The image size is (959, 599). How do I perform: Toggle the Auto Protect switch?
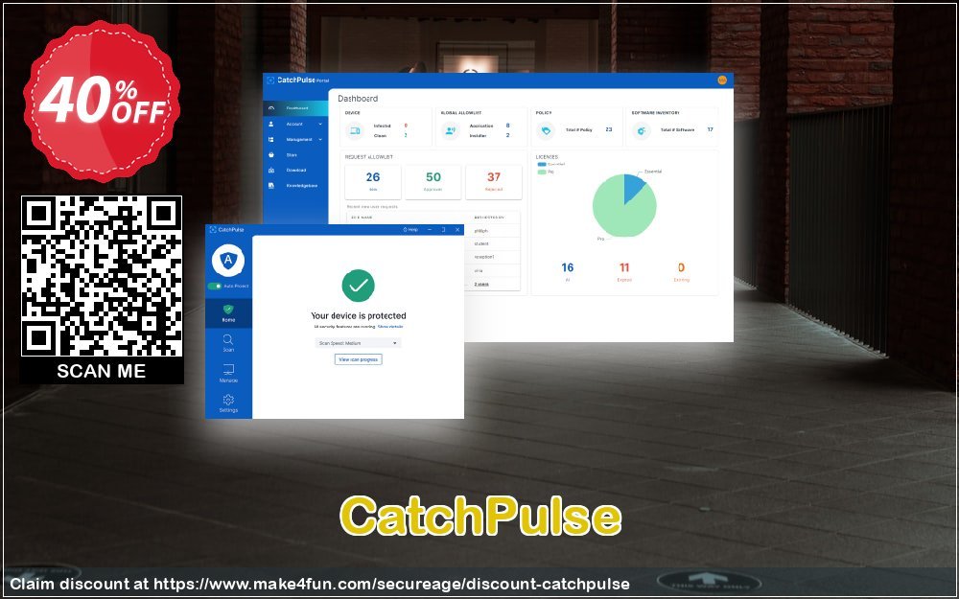point(215,286)
